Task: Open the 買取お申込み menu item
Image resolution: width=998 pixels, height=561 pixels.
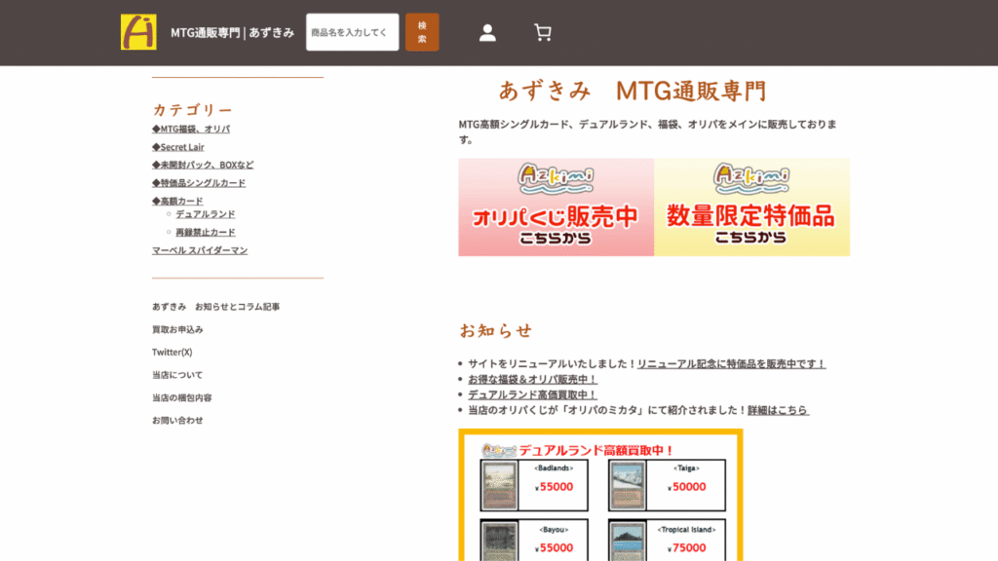Action: [176, 329]
